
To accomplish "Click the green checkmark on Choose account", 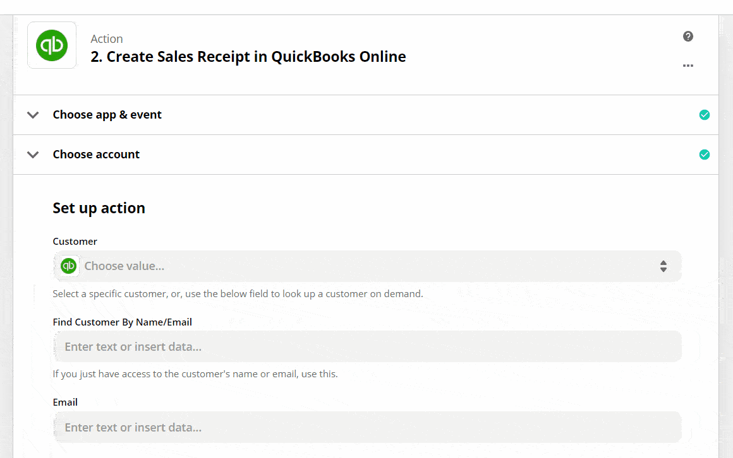I will (x=705, y=154).
